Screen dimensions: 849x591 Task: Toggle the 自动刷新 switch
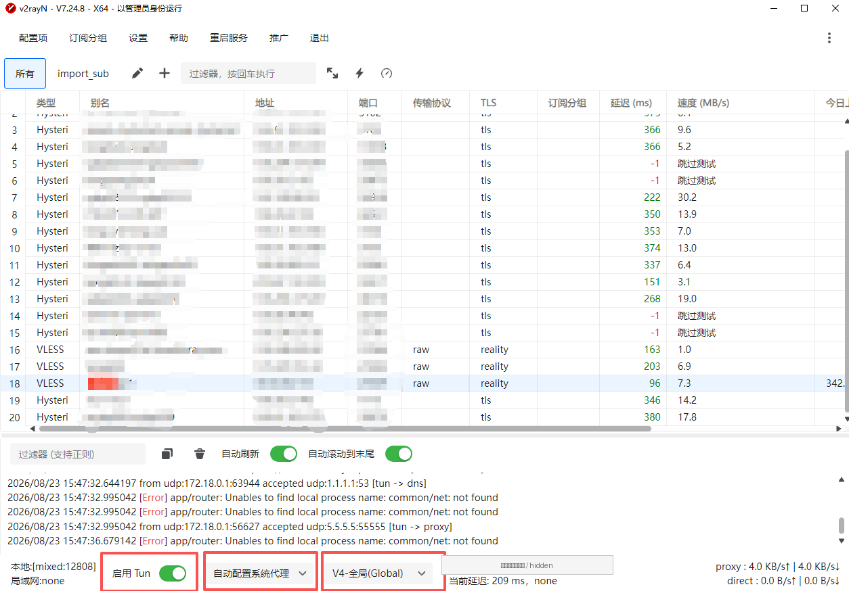coord(284,454)
